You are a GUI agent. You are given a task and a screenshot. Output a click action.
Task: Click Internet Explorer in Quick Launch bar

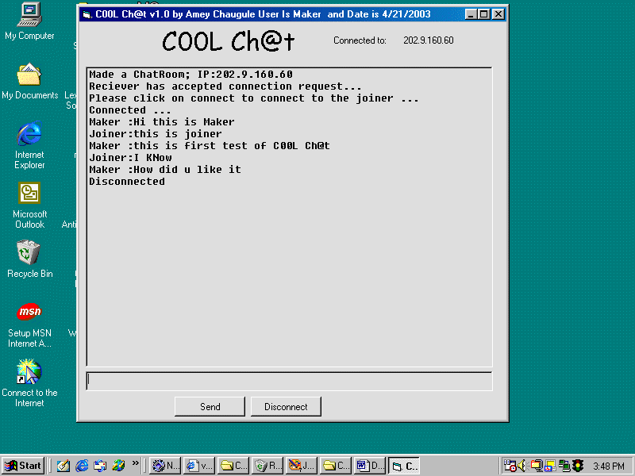pos(82,466)
